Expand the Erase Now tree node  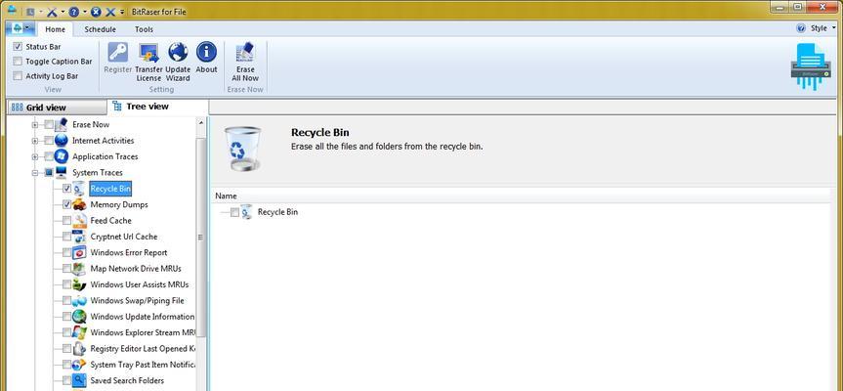coord(35,125)
